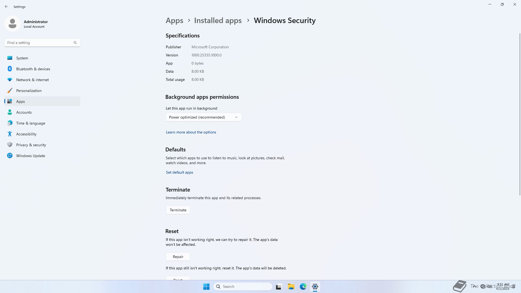Open Personalization settings
This screenshot has height=293, width=521.
click(x=42, y=91)
